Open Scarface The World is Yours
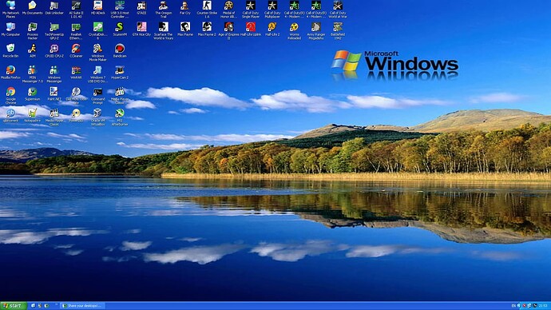 [163, 31]
